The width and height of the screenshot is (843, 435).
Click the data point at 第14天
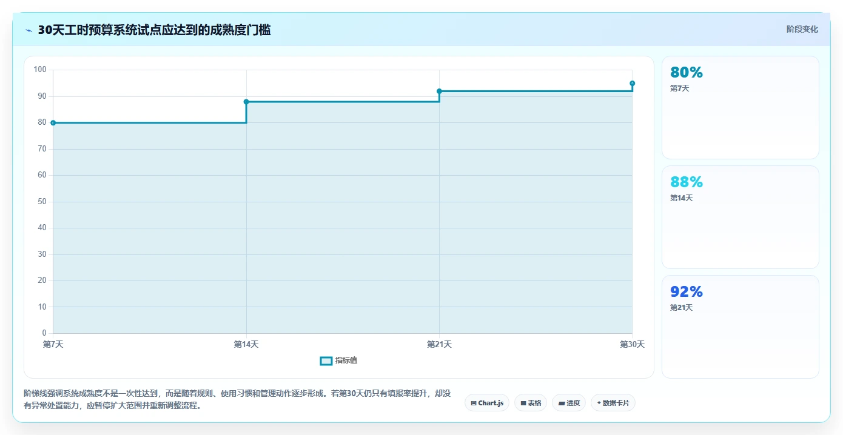(246, 102)
